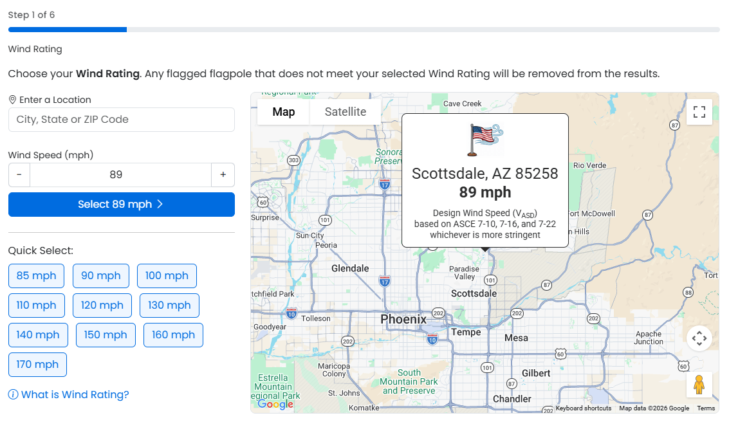729x438 pixels.
Task: Quick select 100 mph
Action: 167,276
